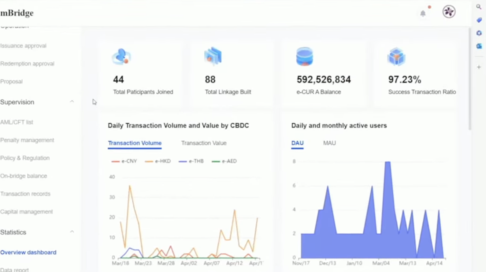Image resolution: width=486 pixels, height=272 pixels.
Task: Click the Success Transaction Ratio cube icon
Action: pyautogui.click(x=396, y=57)
